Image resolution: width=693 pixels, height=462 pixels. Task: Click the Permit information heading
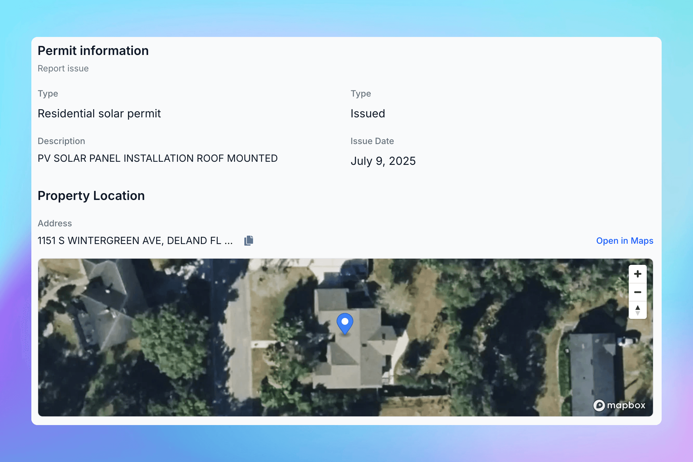click(x=93, y=51)
